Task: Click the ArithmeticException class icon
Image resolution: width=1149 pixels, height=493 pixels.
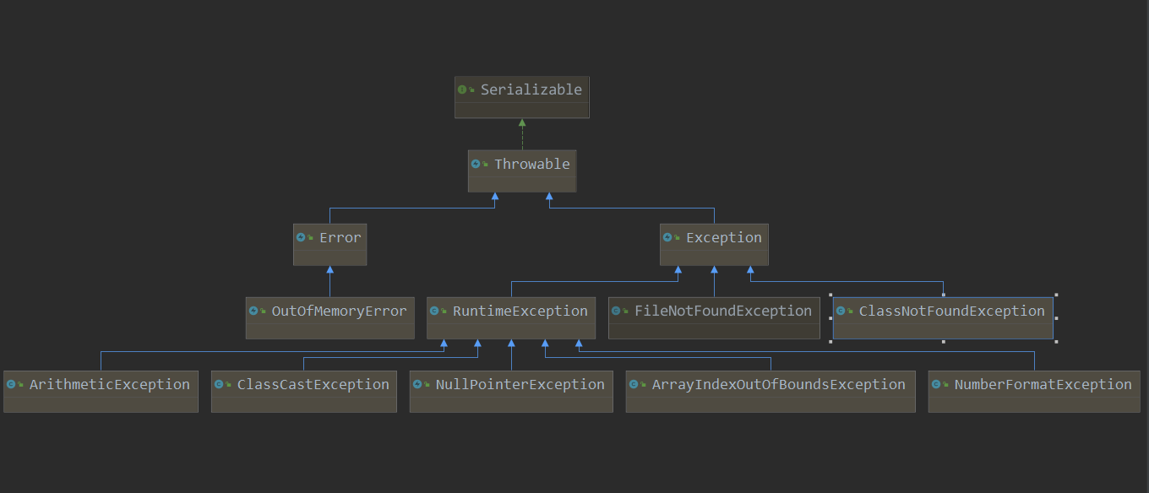Action: tap(11, 385)
